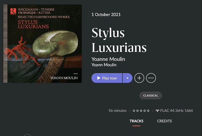Rate the album four stars
The image size is (202, 136).
(145, 111)
